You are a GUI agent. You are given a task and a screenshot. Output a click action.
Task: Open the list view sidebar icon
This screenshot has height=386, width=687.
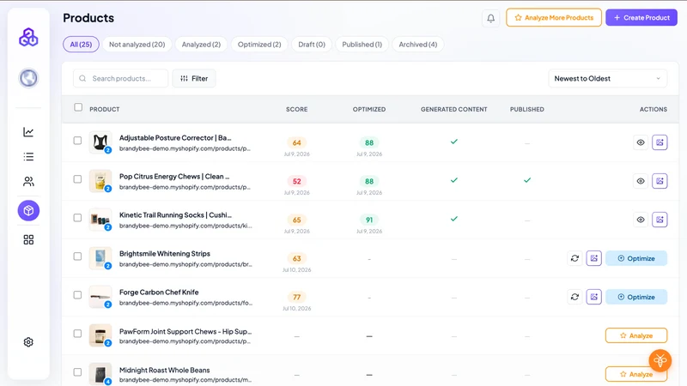coord(28,157)
